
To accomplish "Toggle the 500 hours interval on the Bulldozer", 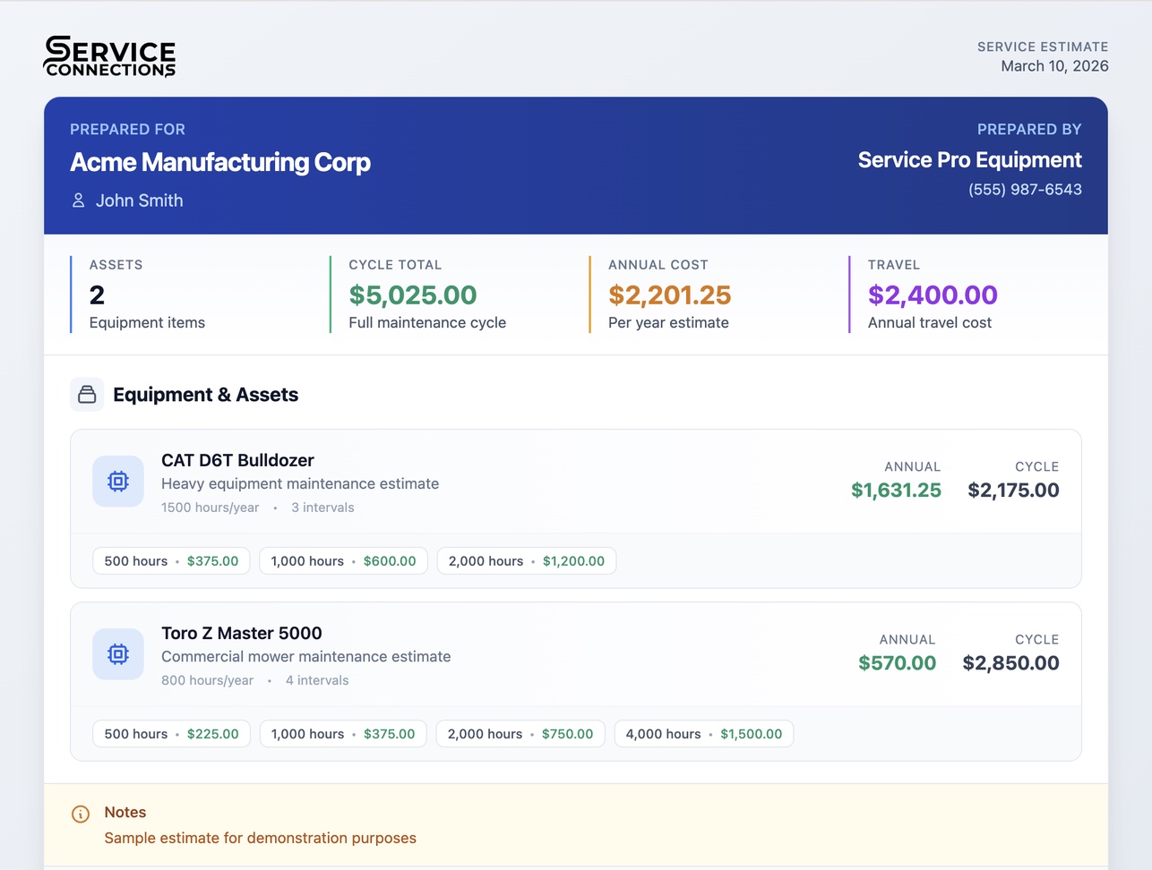I will coord(170,560).
